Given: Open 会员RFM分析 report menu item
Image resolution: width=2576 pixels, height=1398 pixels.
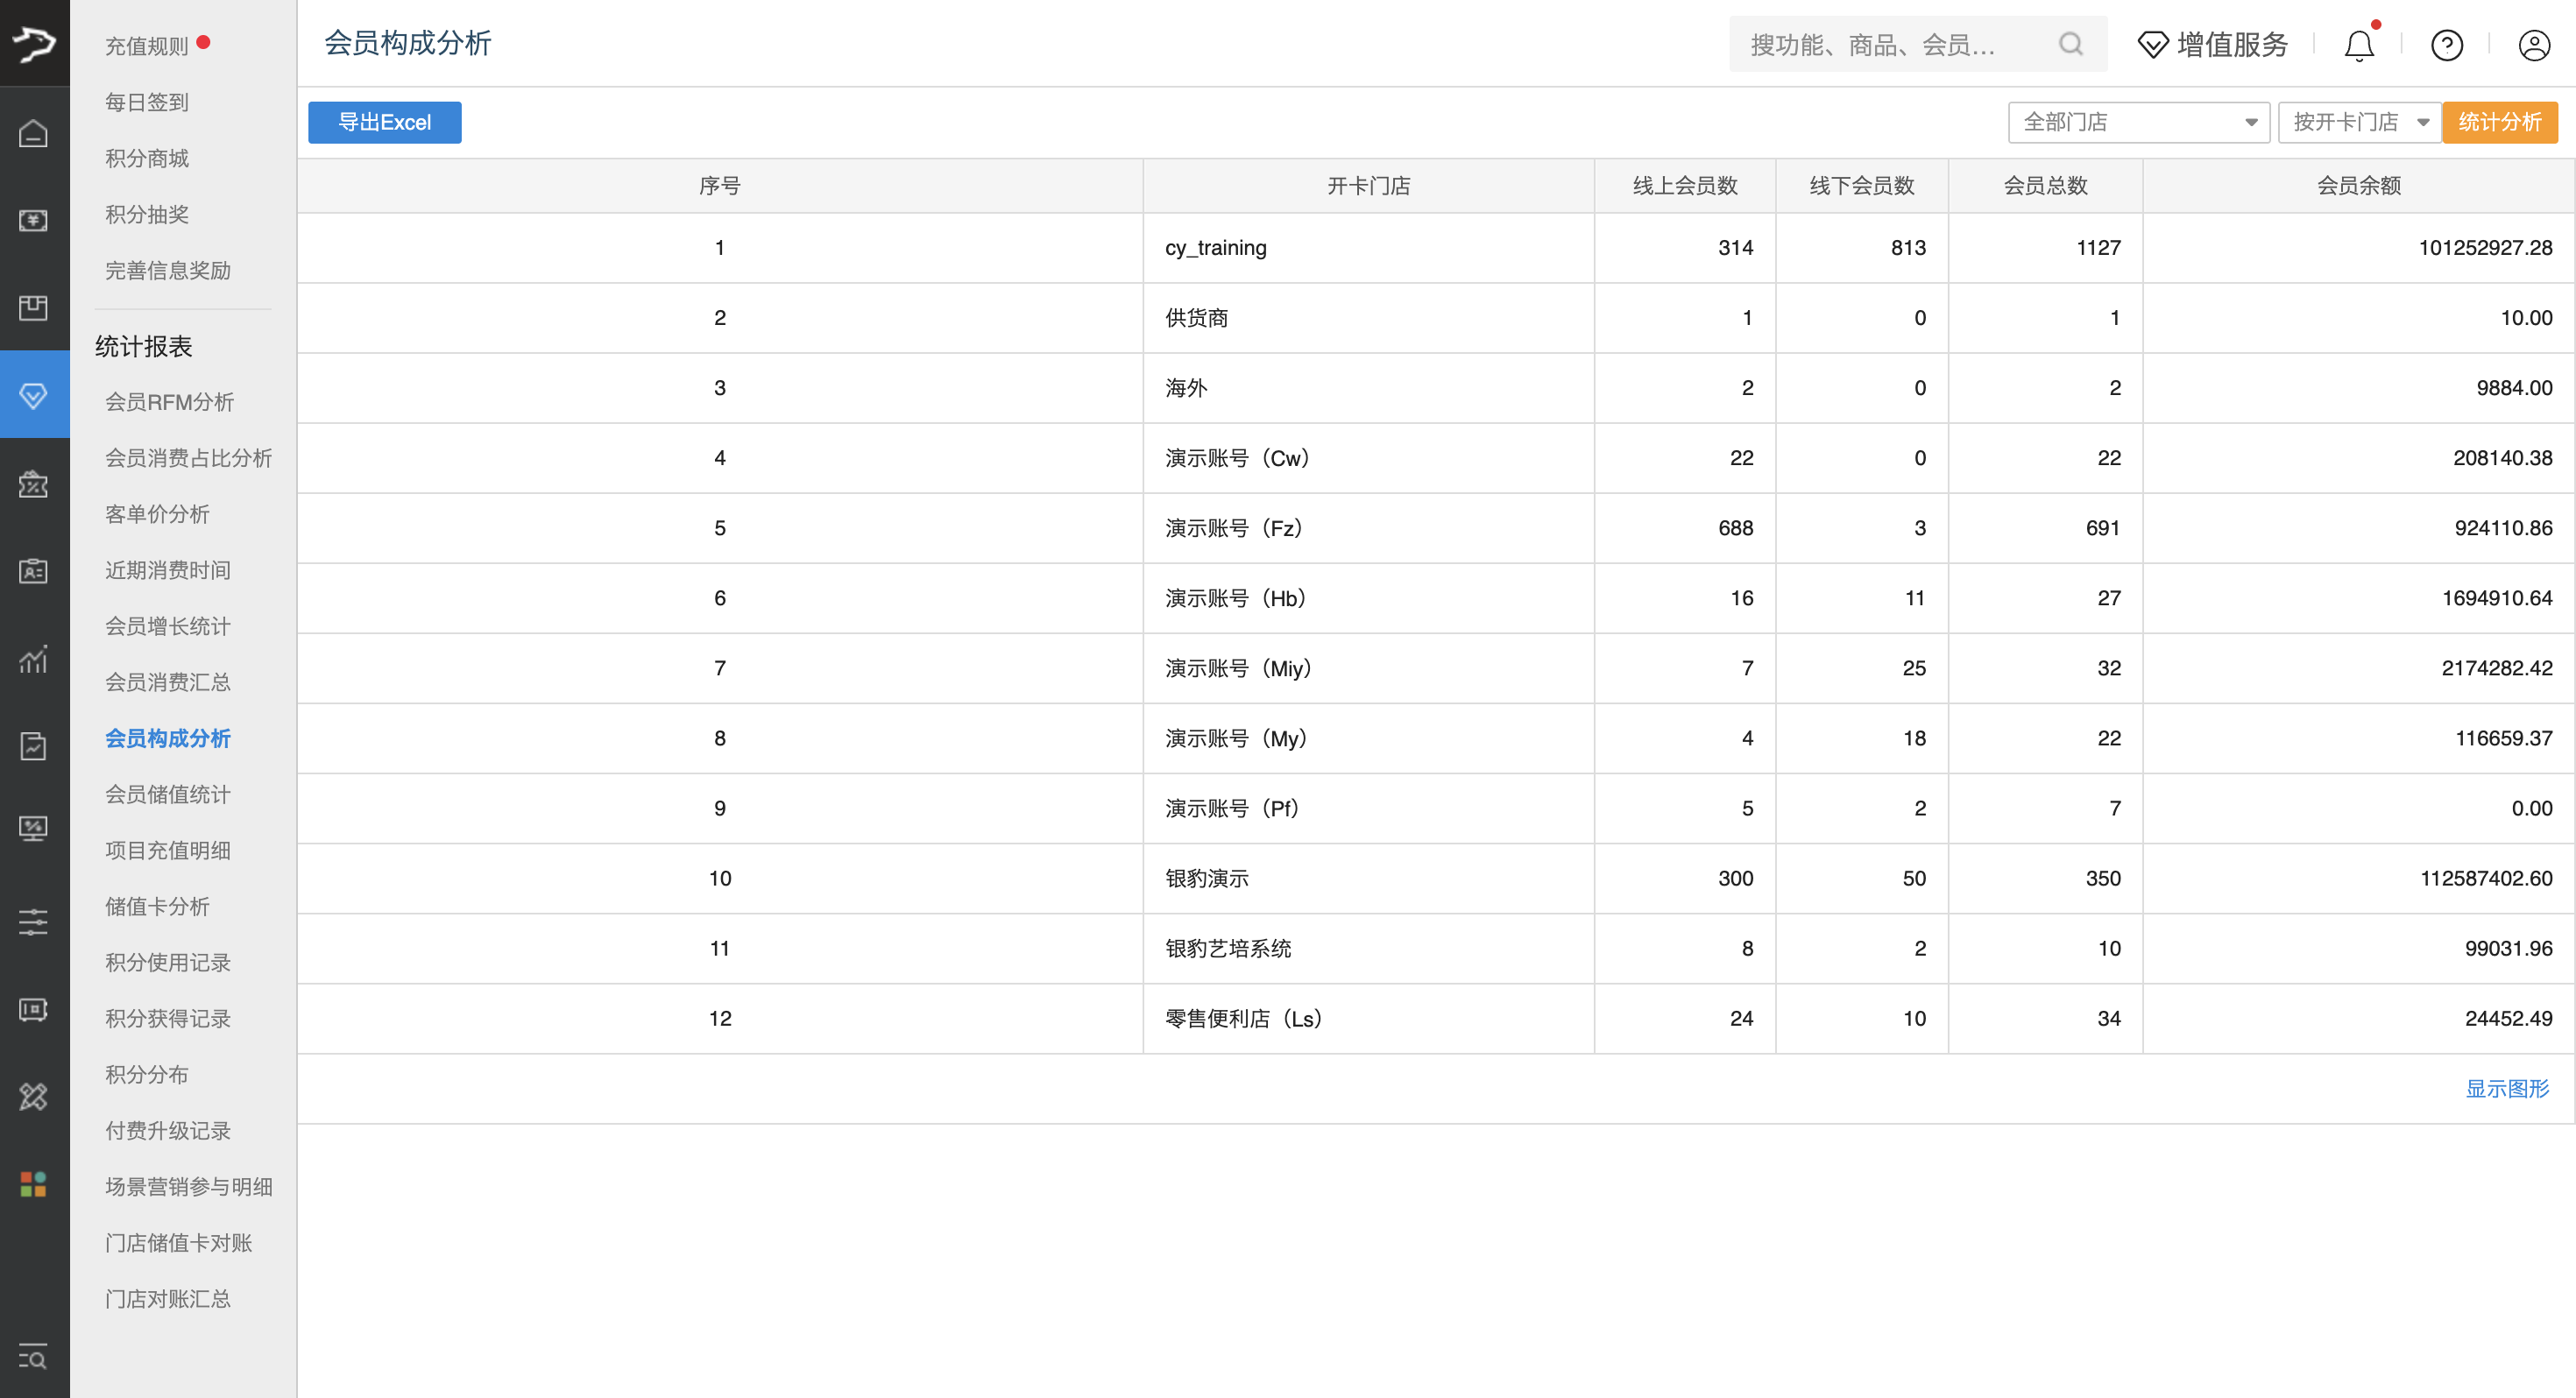Looking at the screenshot, I should (169, 402).
